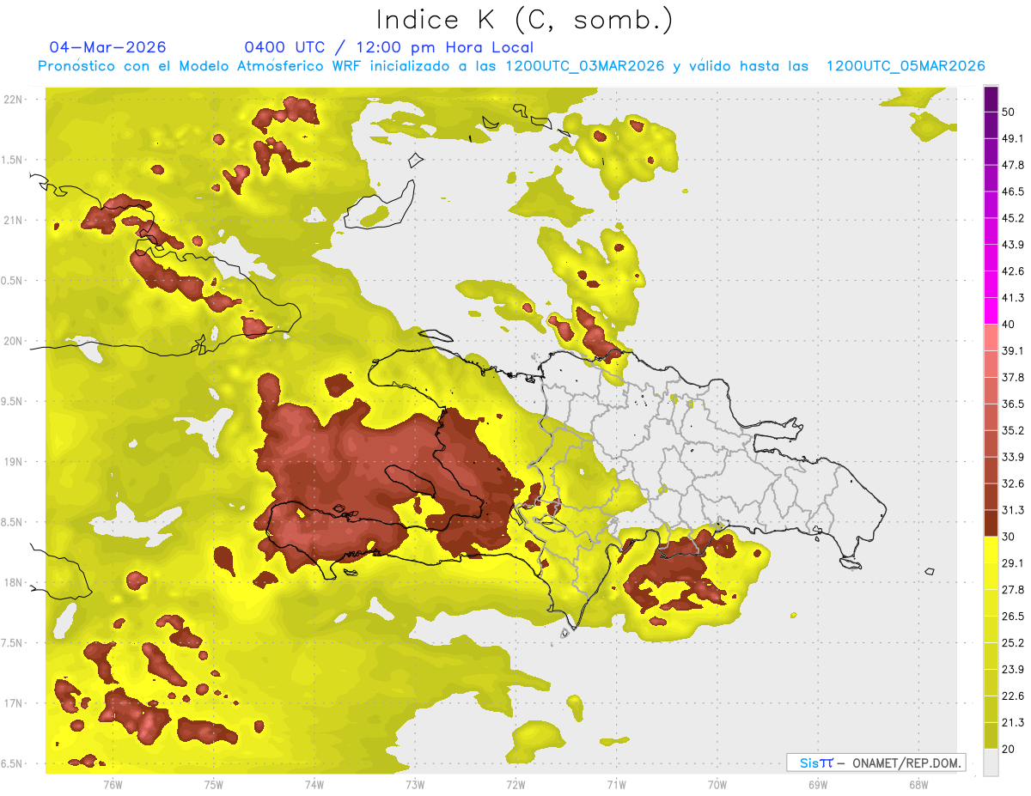This screenshot has height=796, width=1031.
Task: Click the 70W longitude label
Action: coord(717,784)
